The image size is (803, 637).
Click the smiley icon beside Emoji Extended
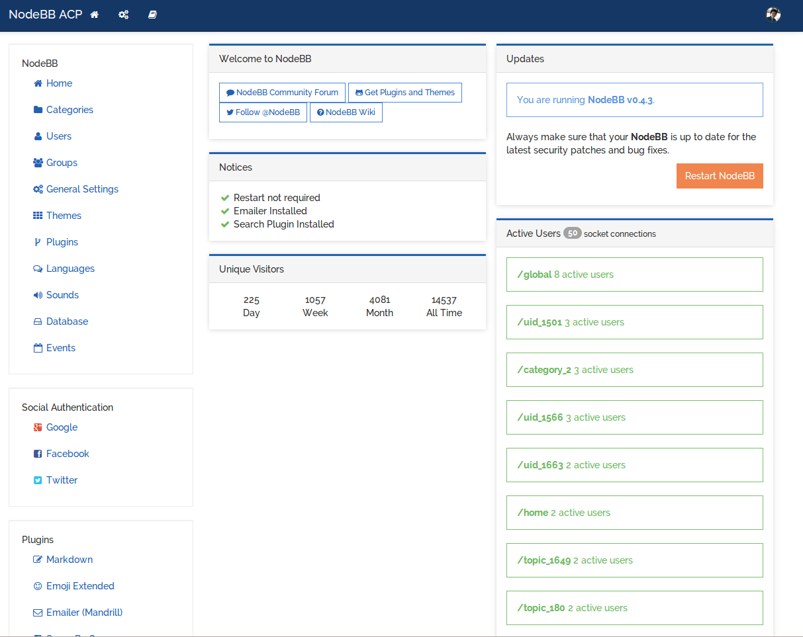click(x=38, y=586)
